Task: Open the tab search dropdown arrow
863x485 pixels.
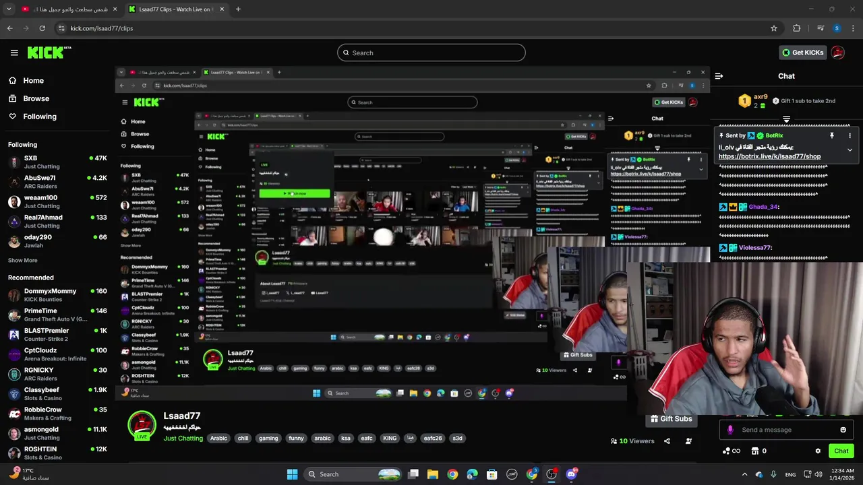Action: [9, 9]
